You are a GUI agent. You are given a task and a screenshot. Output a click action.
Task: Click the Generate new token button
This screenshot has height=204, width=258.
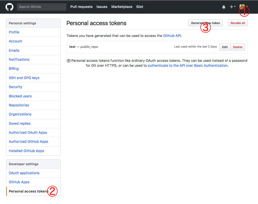[206, 23]
